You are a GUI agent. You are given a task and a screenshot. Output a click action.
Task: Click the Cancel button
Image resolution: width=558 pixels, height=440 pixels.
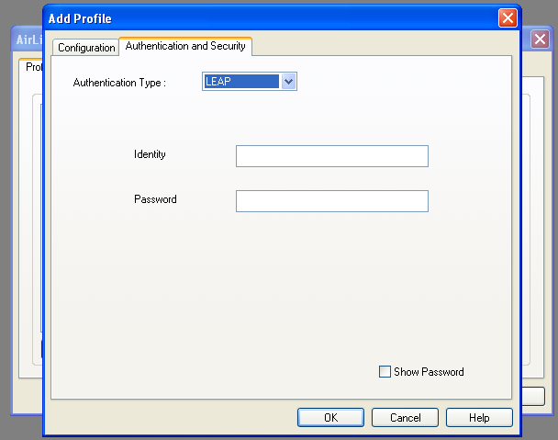click(x=405, y=418)
